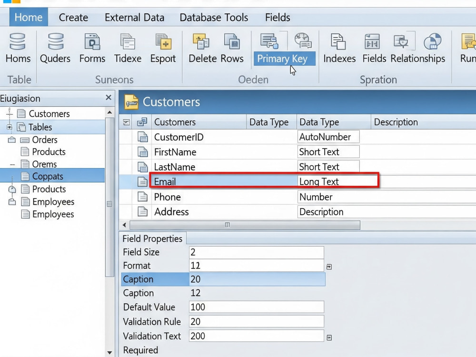Open the AutoNumber data type box
This screenshot has height=357, width=476.
(328, 137)
